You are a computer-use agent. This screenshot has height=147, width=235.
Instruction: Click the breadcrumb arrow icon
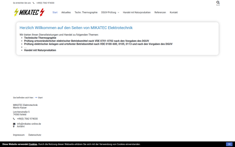tap(36, 98)
